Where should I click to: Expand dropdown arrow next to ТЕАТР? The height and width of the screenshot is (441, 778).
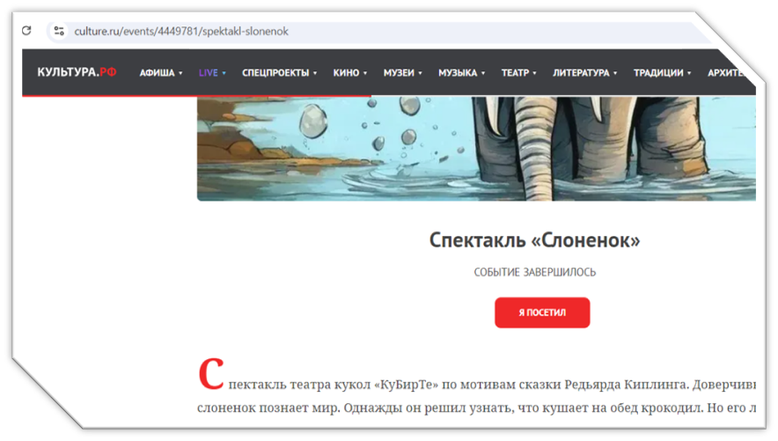point(535,73)
